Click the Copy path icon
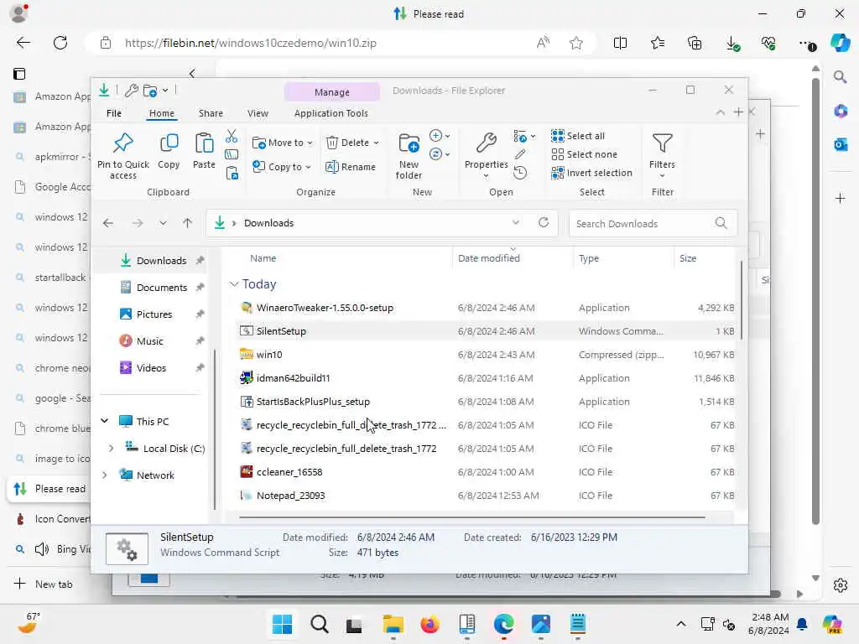This screenshot has width=859, height=644. 232,155
